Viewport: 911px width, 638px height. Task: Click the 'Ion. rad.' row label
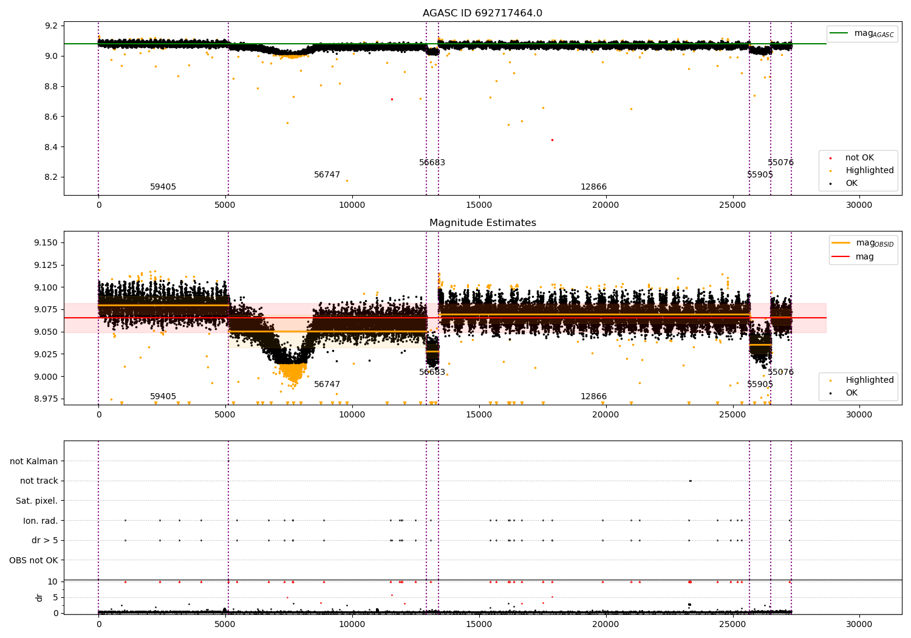(x=41, y=521)
